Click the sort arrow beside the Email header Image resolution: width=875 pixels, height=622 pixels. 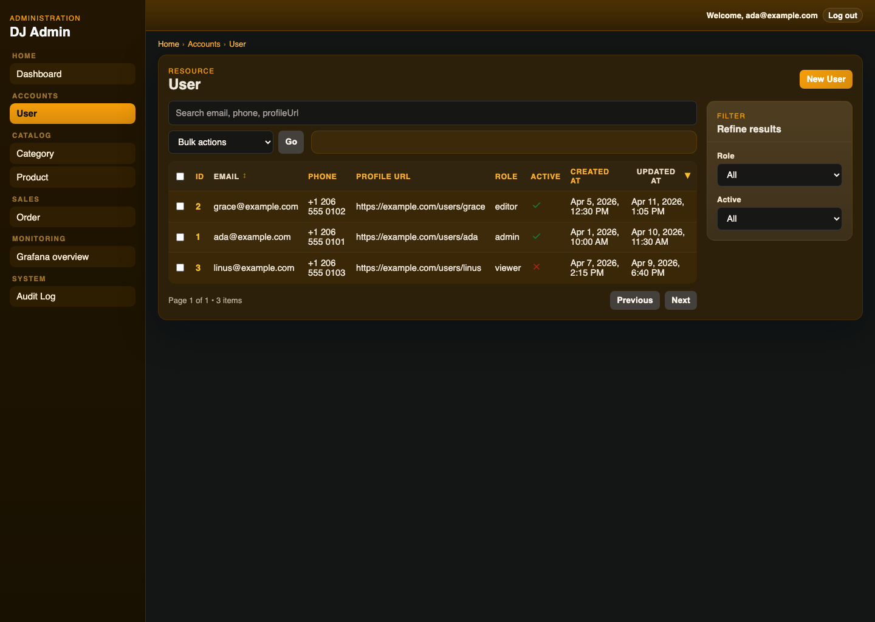[x=245, y=175]
